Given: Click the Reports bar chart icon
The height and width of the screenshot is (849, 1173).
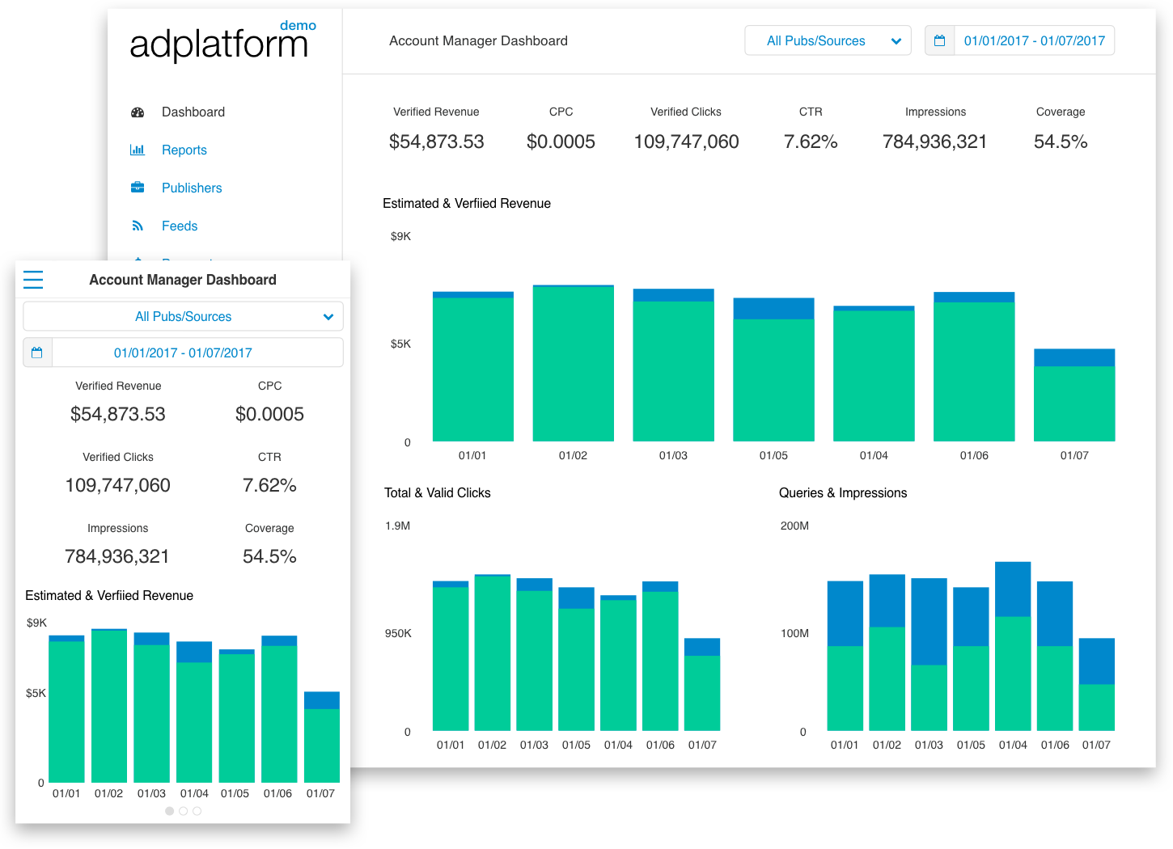Looking at the screenshot, I should click(x=138, y=150).
